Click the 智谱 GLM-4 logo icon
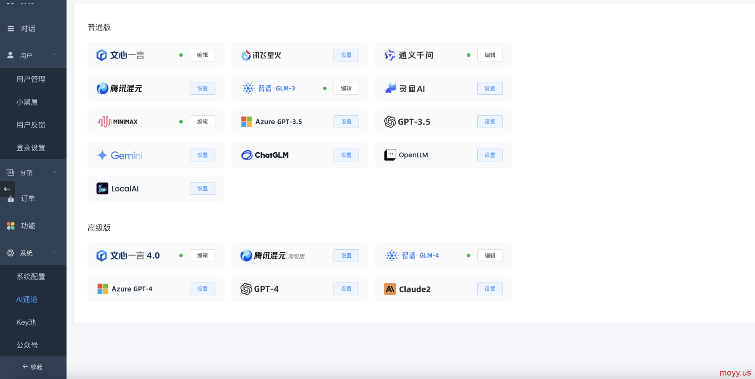 click(x=392, y=255)
